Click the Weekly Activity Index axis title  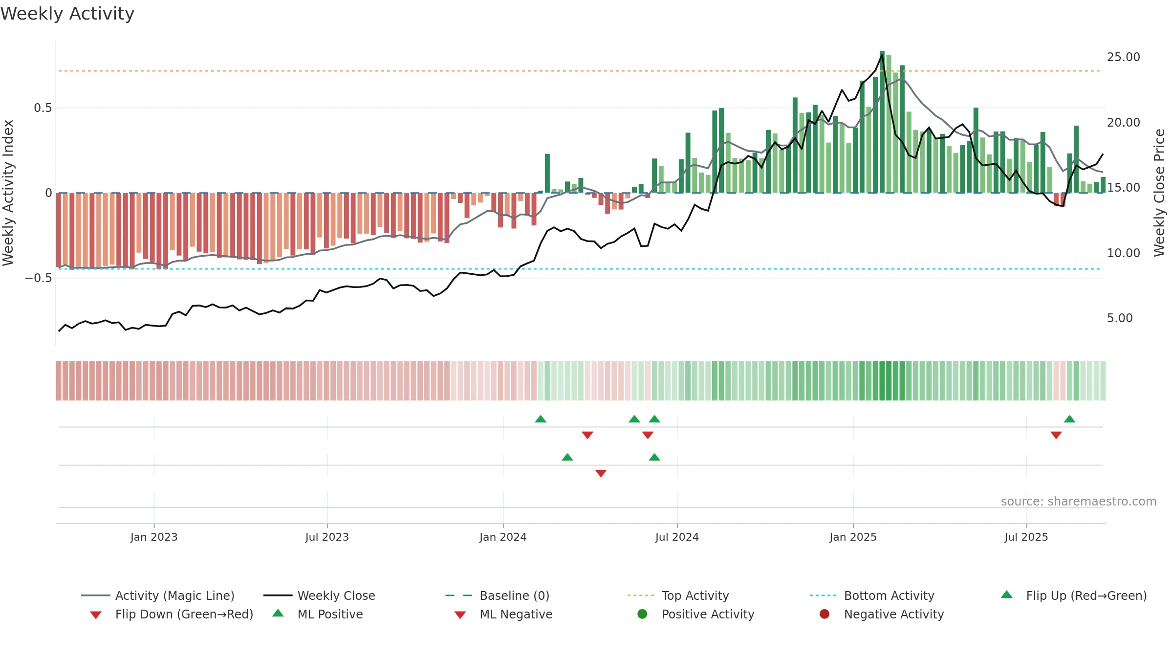click(x=8, y=193)
